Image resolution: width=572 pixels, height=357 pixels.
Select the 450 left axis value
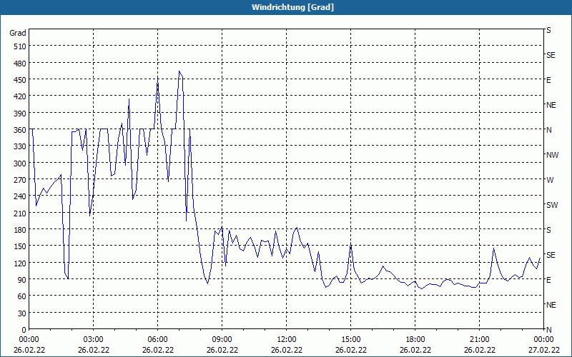(20, 80)
